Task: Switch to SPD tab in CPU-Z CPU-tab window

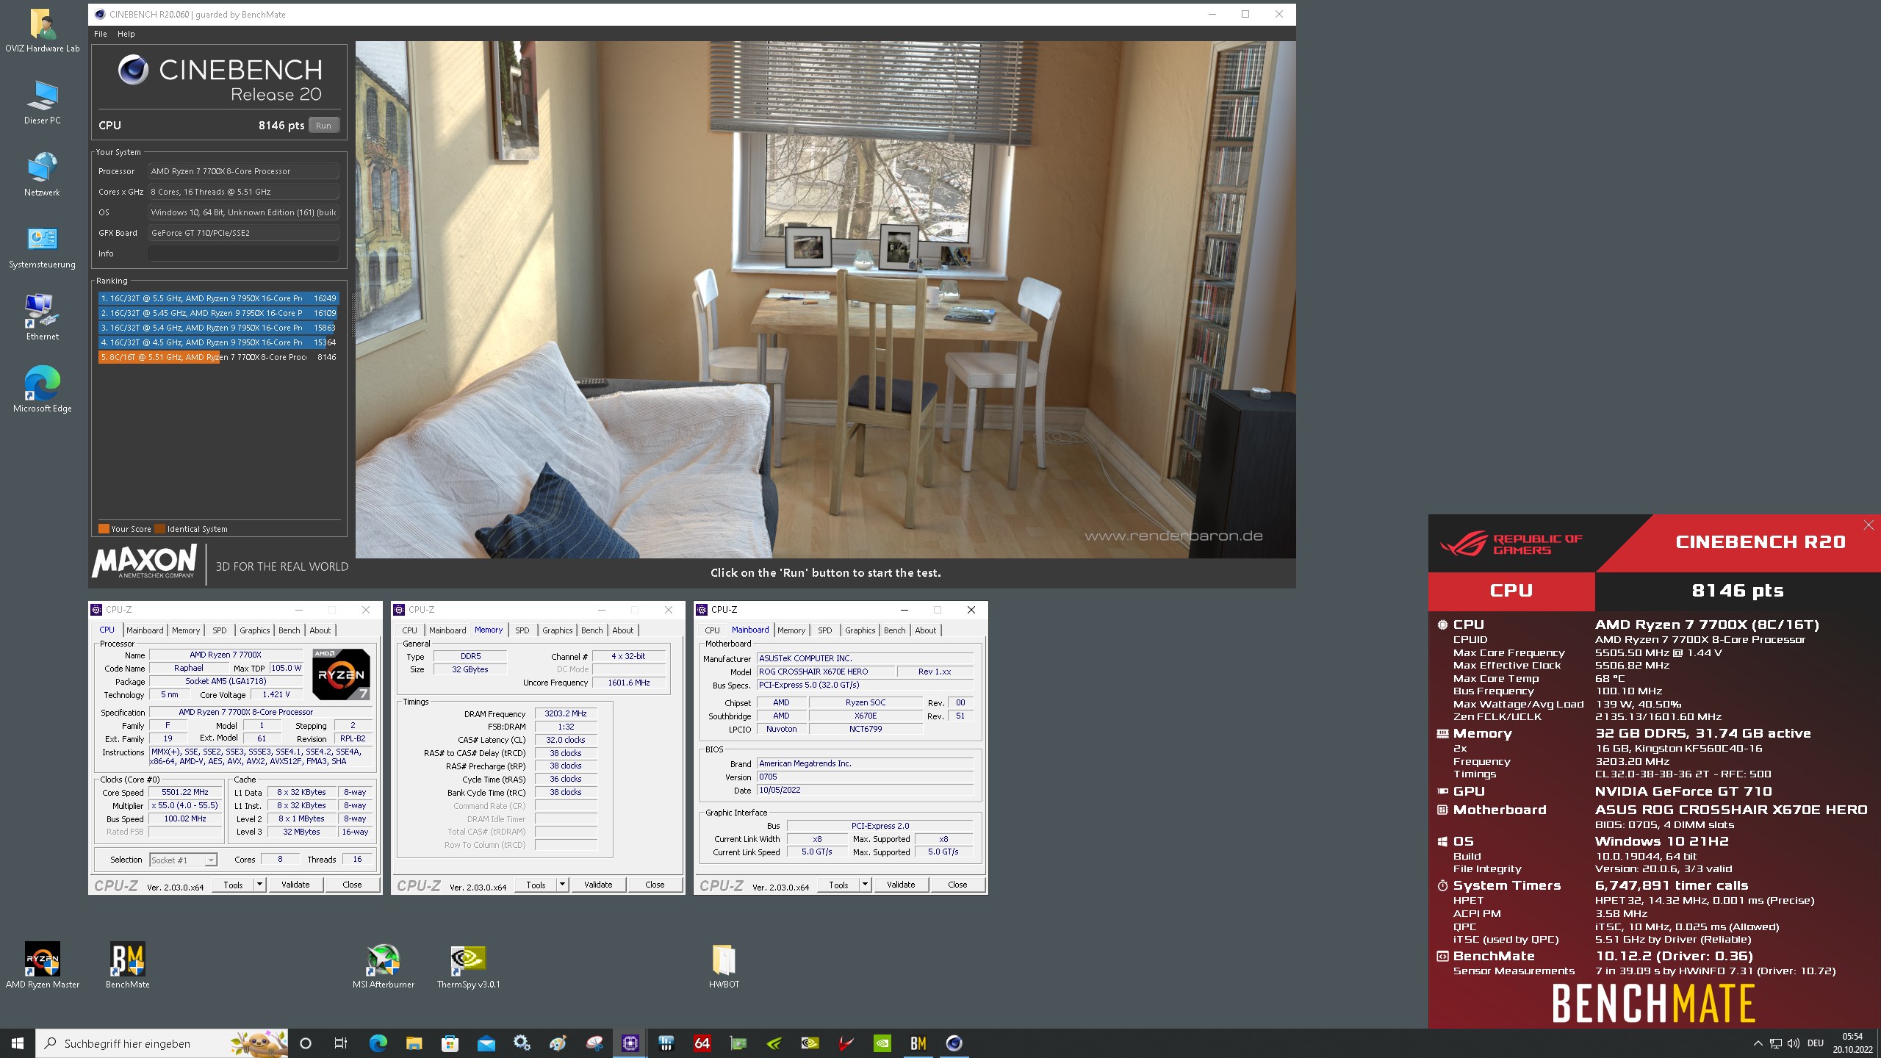Action: pos(220,630)
